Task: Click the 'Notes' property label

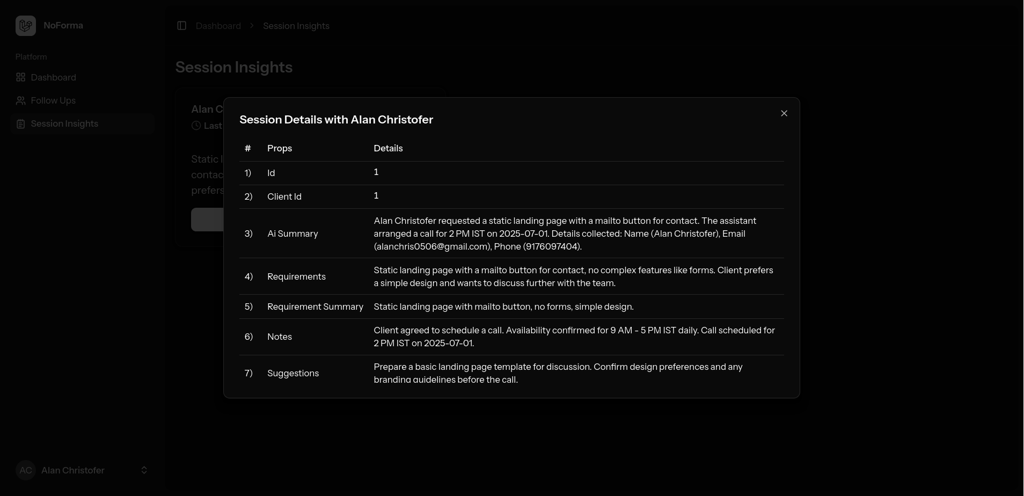Action: (280, 337)
